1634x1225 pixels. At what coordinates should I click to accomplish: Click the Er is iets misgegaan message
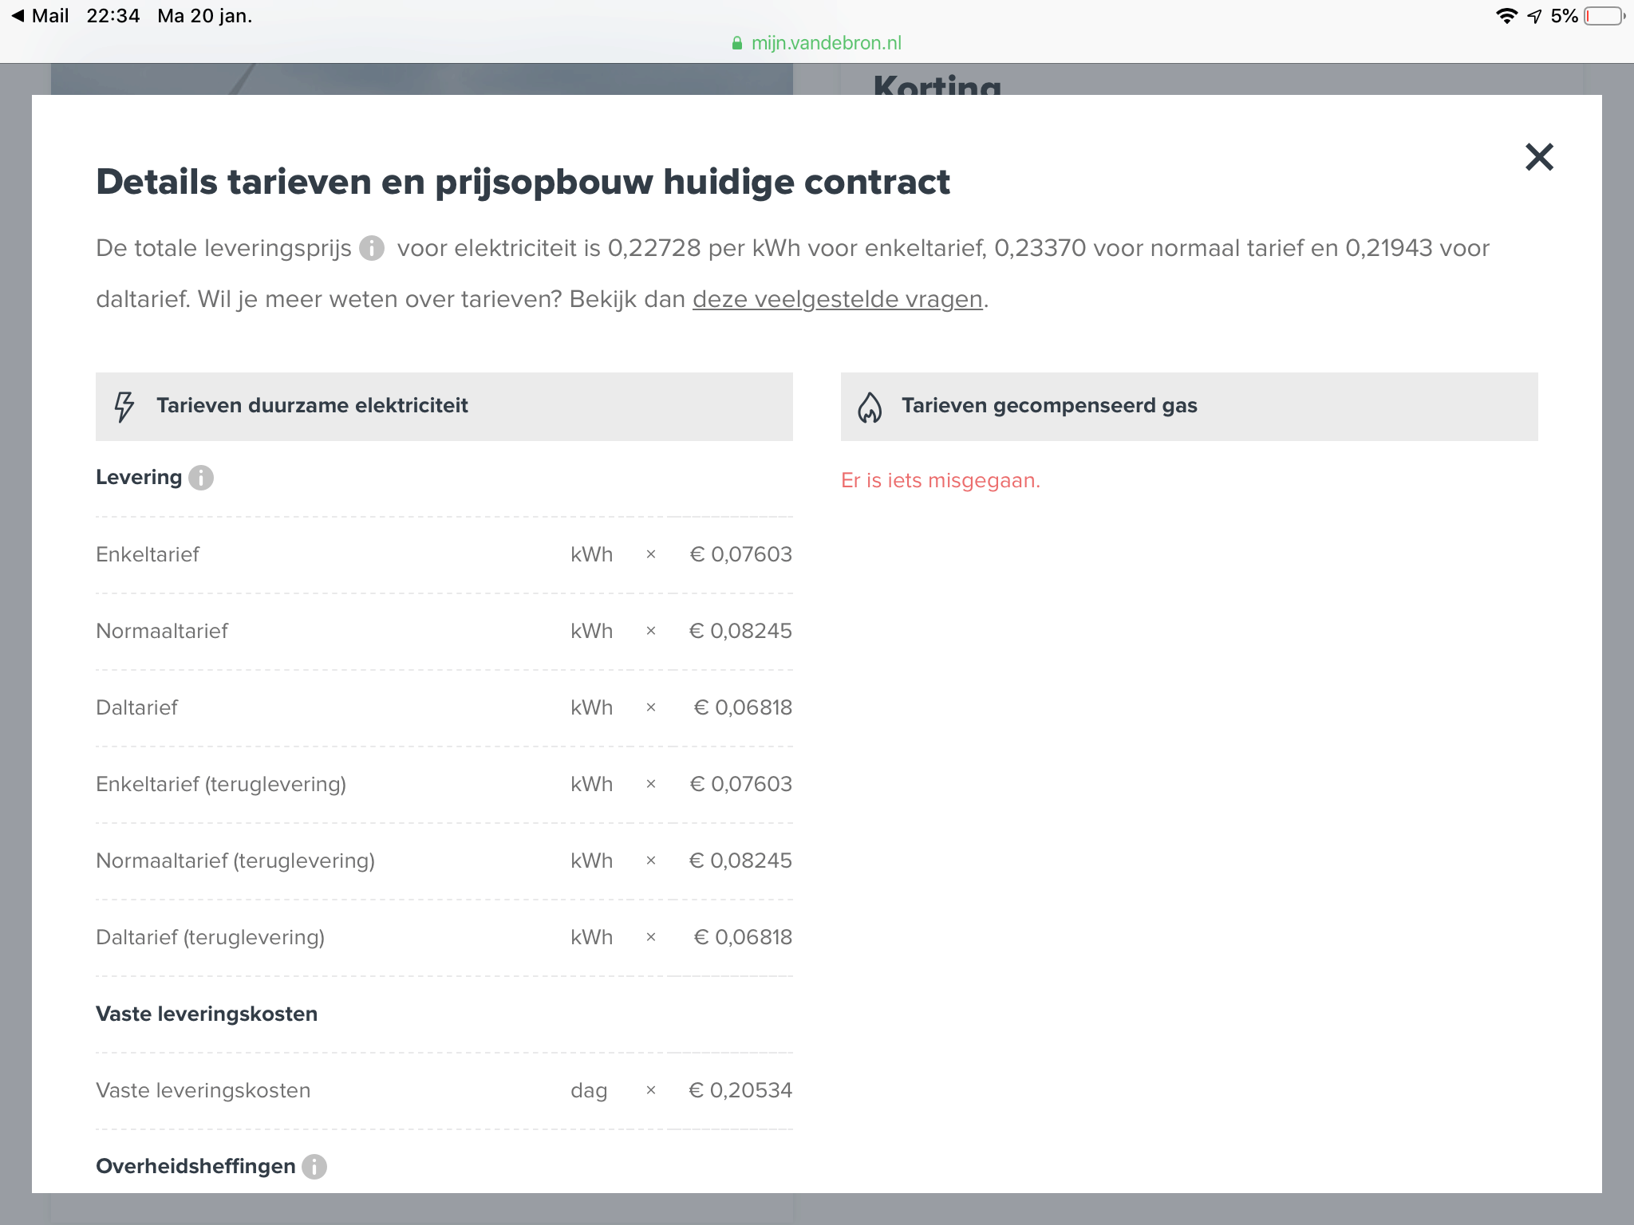(x=940, y=480)
